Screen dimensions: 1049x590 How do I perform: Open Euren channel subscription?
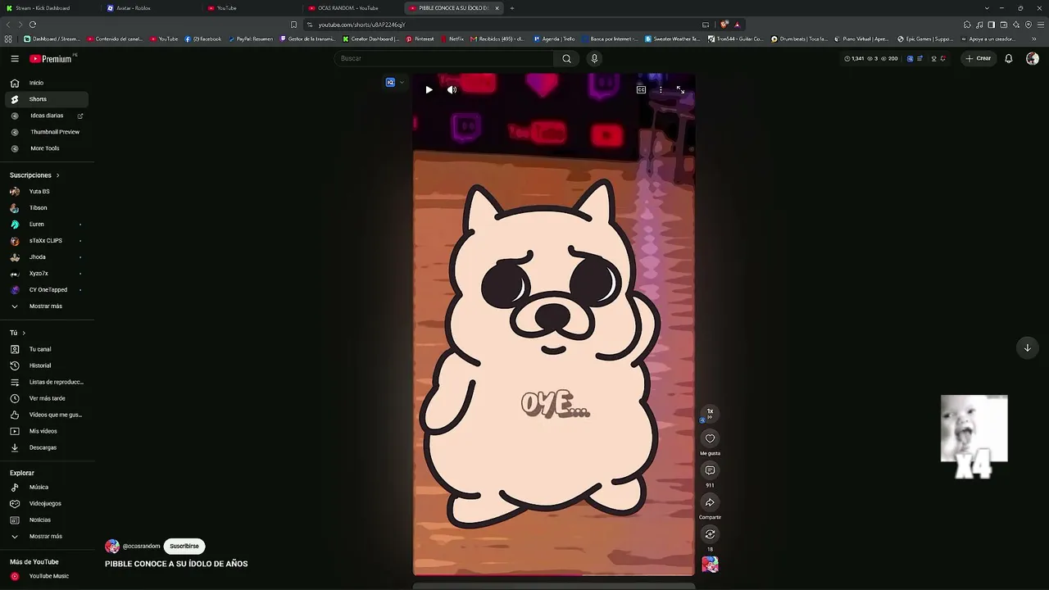point(47,225)
